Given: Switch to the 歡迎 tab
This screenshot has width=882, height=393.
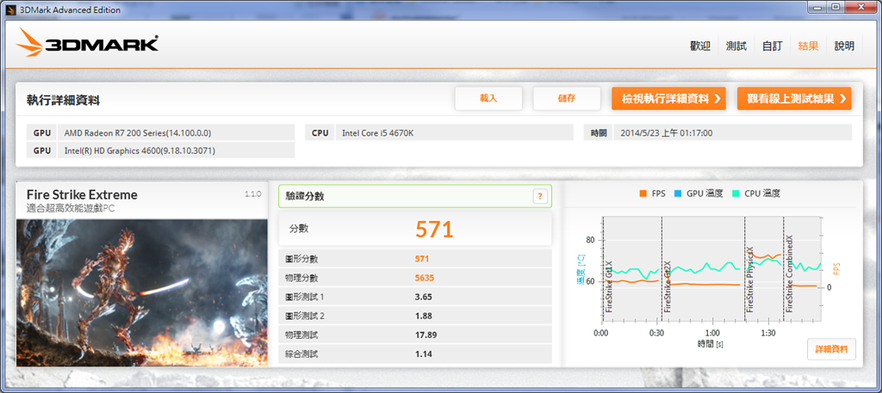Looking at the screenshot, I should [x=699, y=46].
